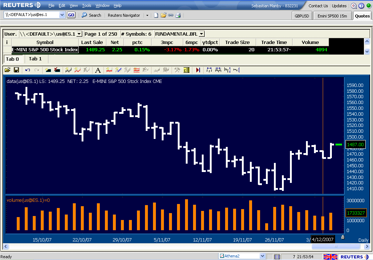Draw horizontal red line tool

[109, 70]
